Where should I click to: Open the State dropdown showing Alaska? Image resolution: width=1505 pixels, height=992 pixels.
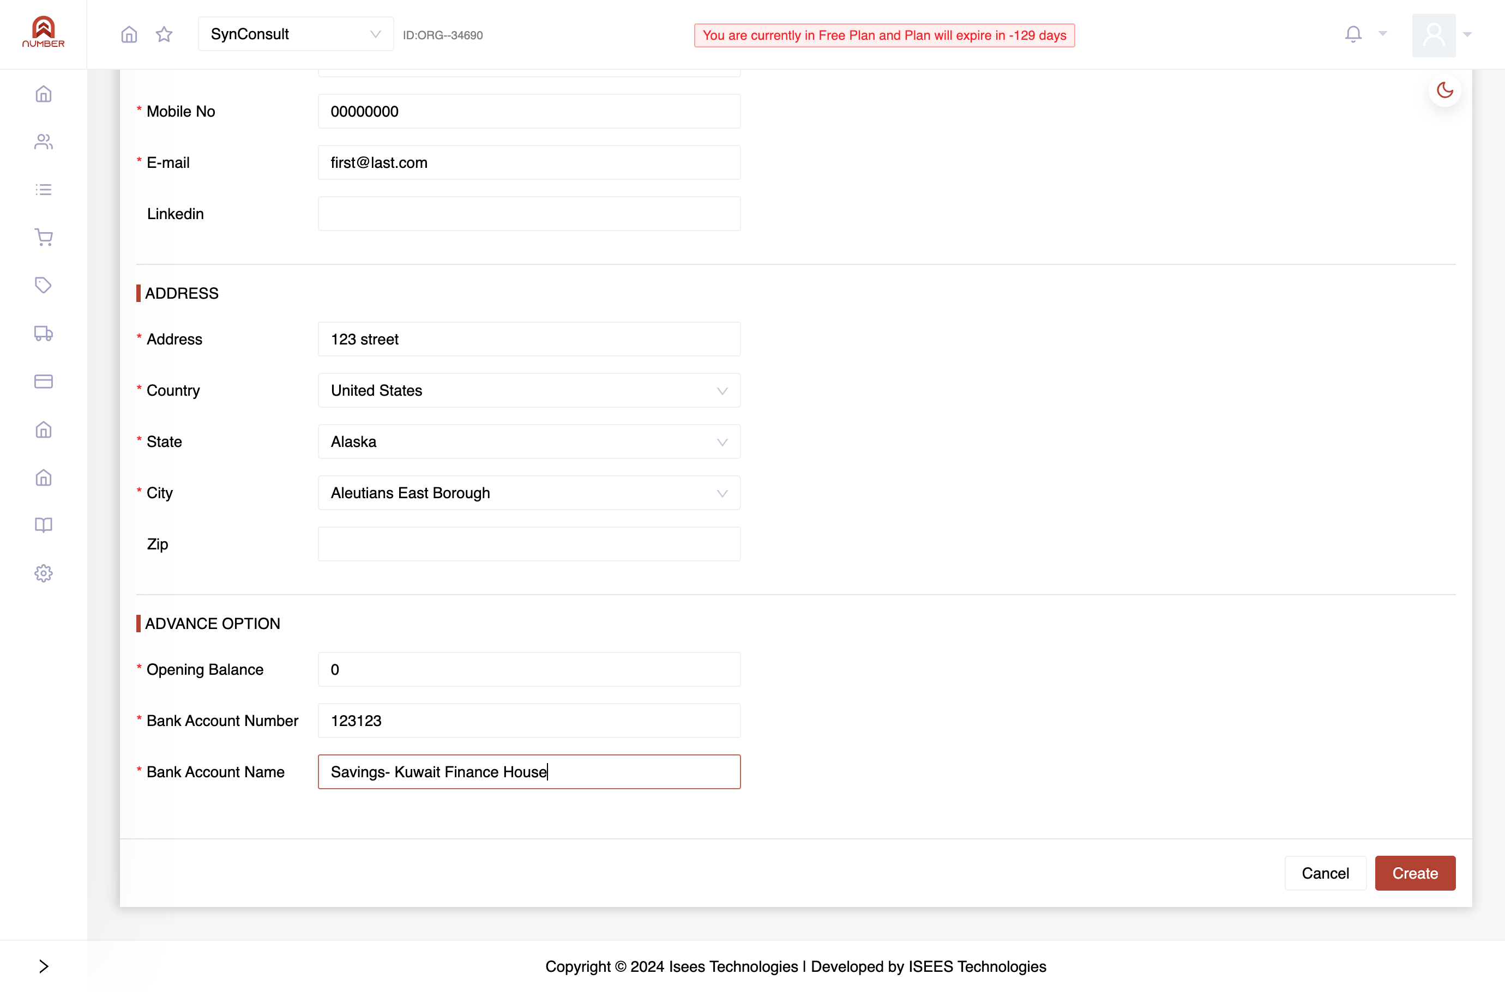coord(529,441)
